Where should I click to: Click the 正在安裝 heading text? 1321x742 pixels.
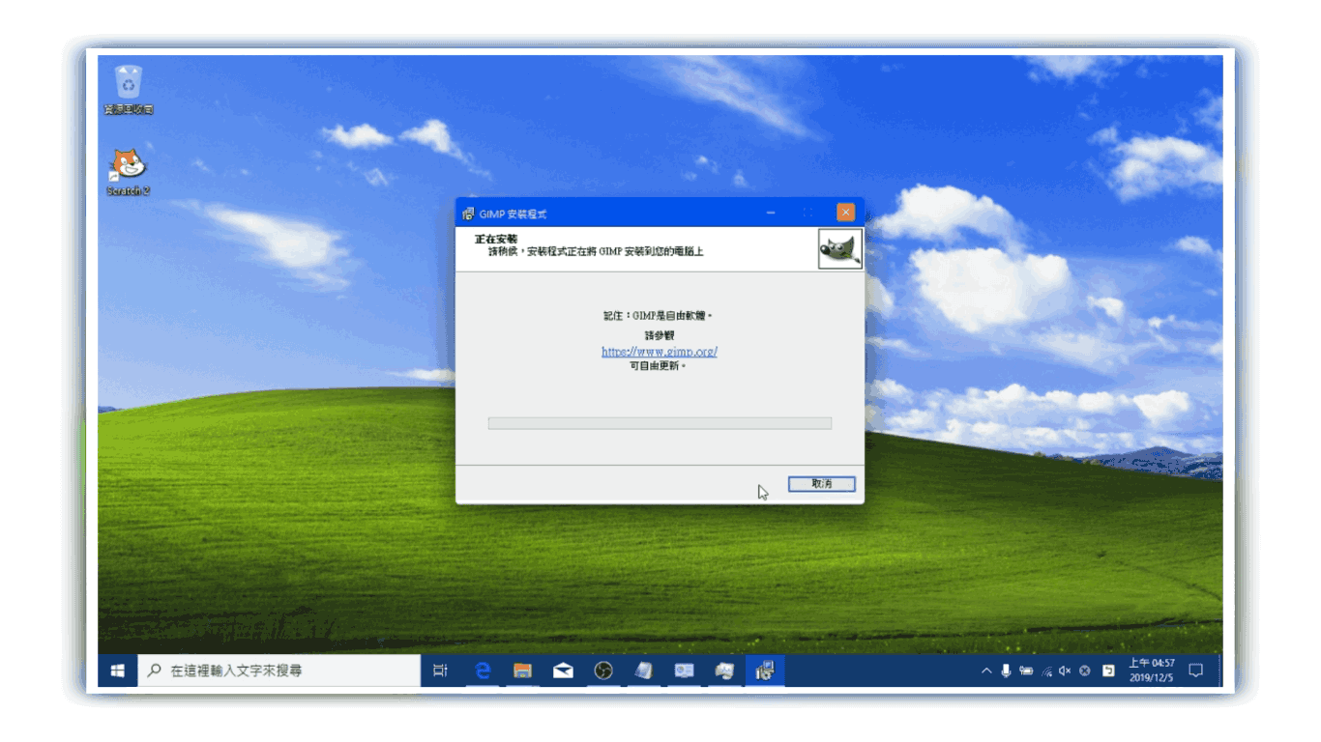click(x=495, y=238)
